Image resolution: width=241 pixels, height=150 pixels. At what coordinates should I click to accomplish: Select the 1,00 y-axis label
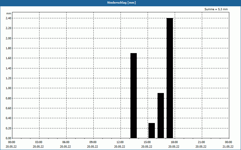(x=8, y=88)
